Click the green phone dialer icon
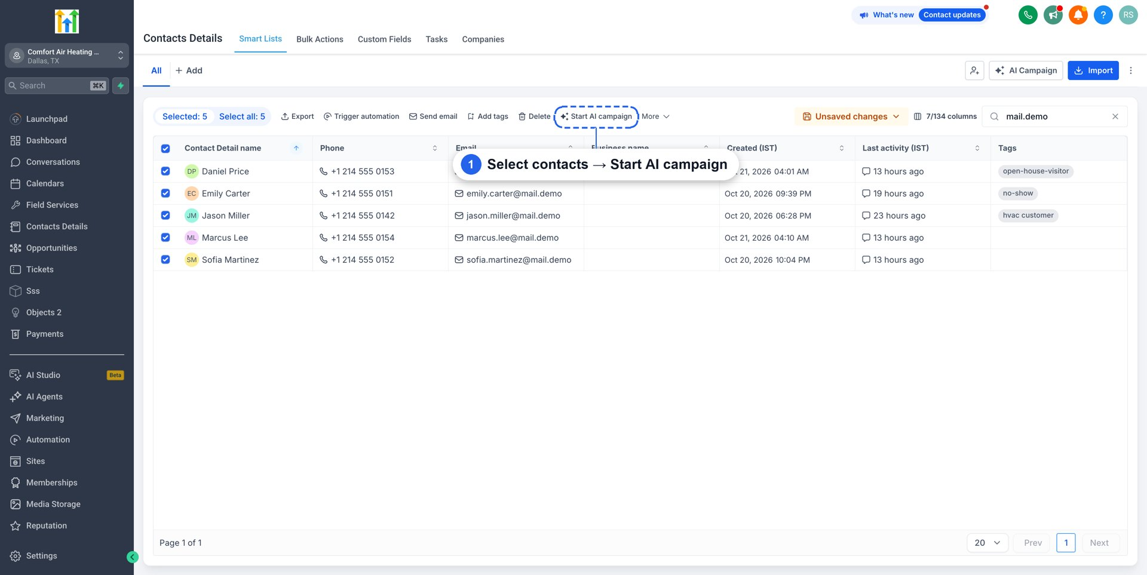This screenshot has width=1147, height=575. tap(1028, 15)
